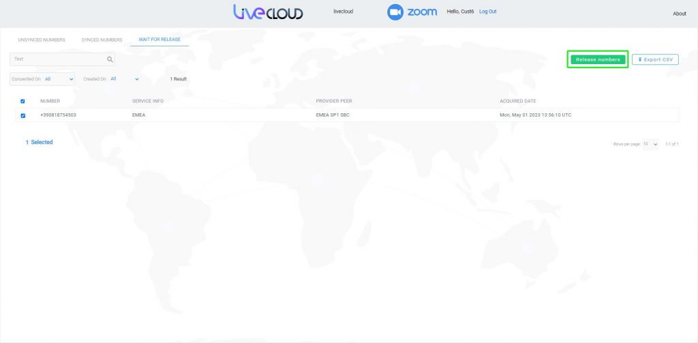
Task: Uncheck the +390818754503 row checkbox
Action: 22,115
